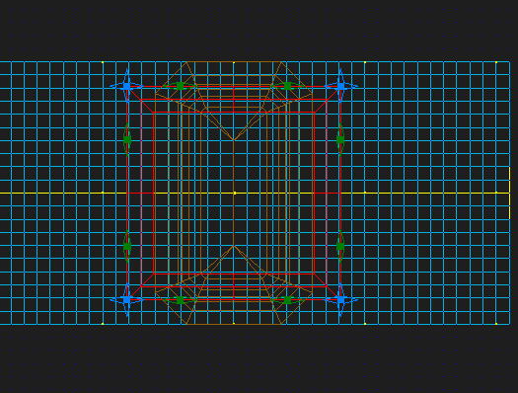Click the lower green handle on right red edge

340,246
